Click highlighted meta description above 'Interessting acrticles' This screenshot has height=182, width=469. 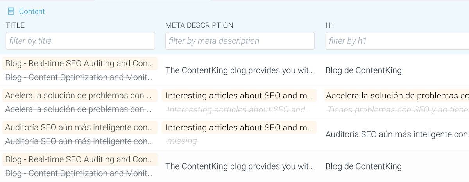click(x=239, y=95)
